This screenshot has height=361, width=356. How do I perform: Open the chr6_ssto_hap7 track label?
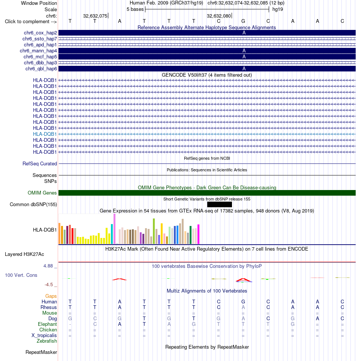pyautogui.click(x=40, y=39)
